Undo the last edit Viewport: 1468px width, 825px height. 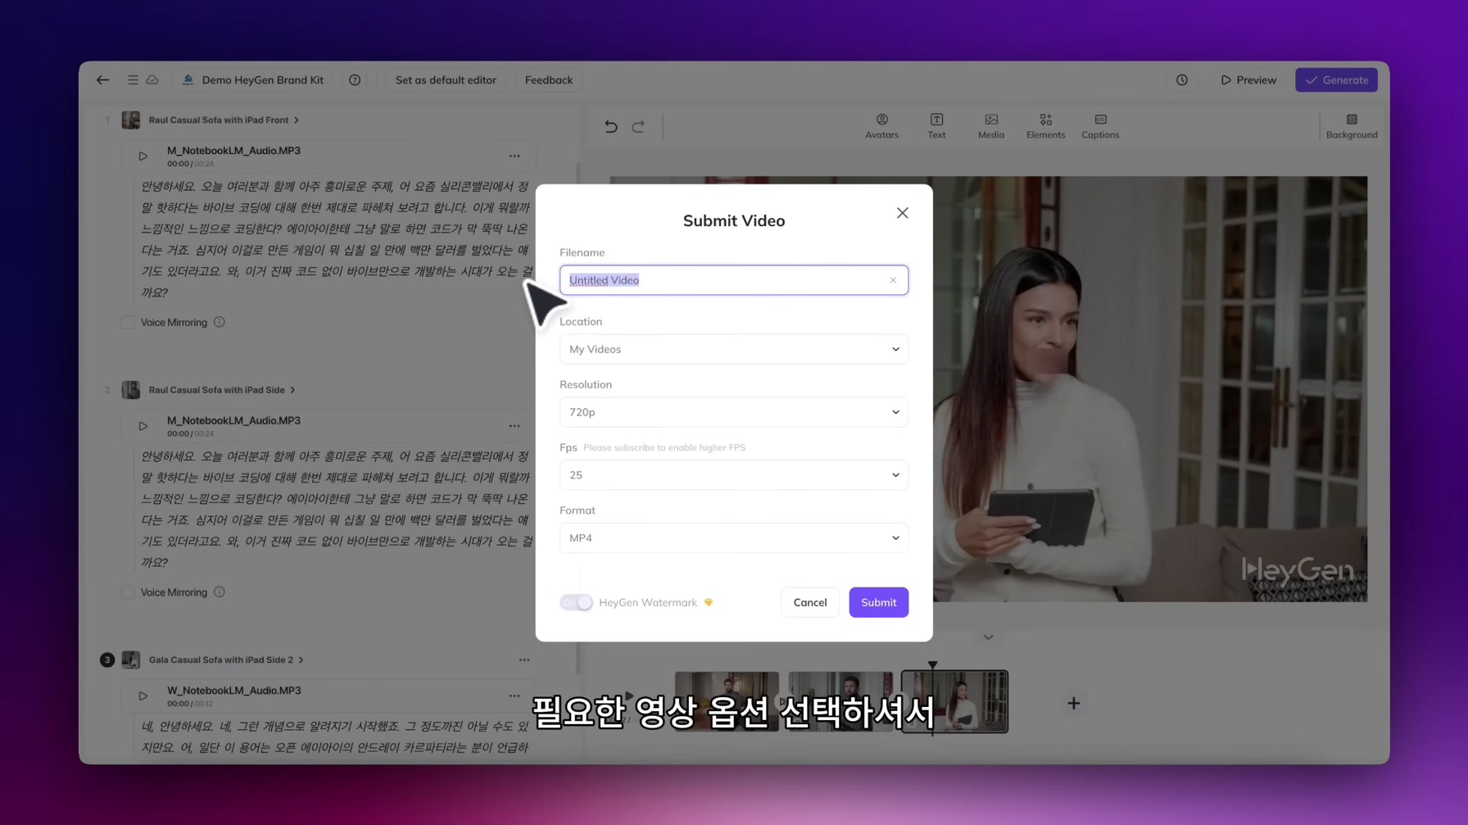pos(611,126)
